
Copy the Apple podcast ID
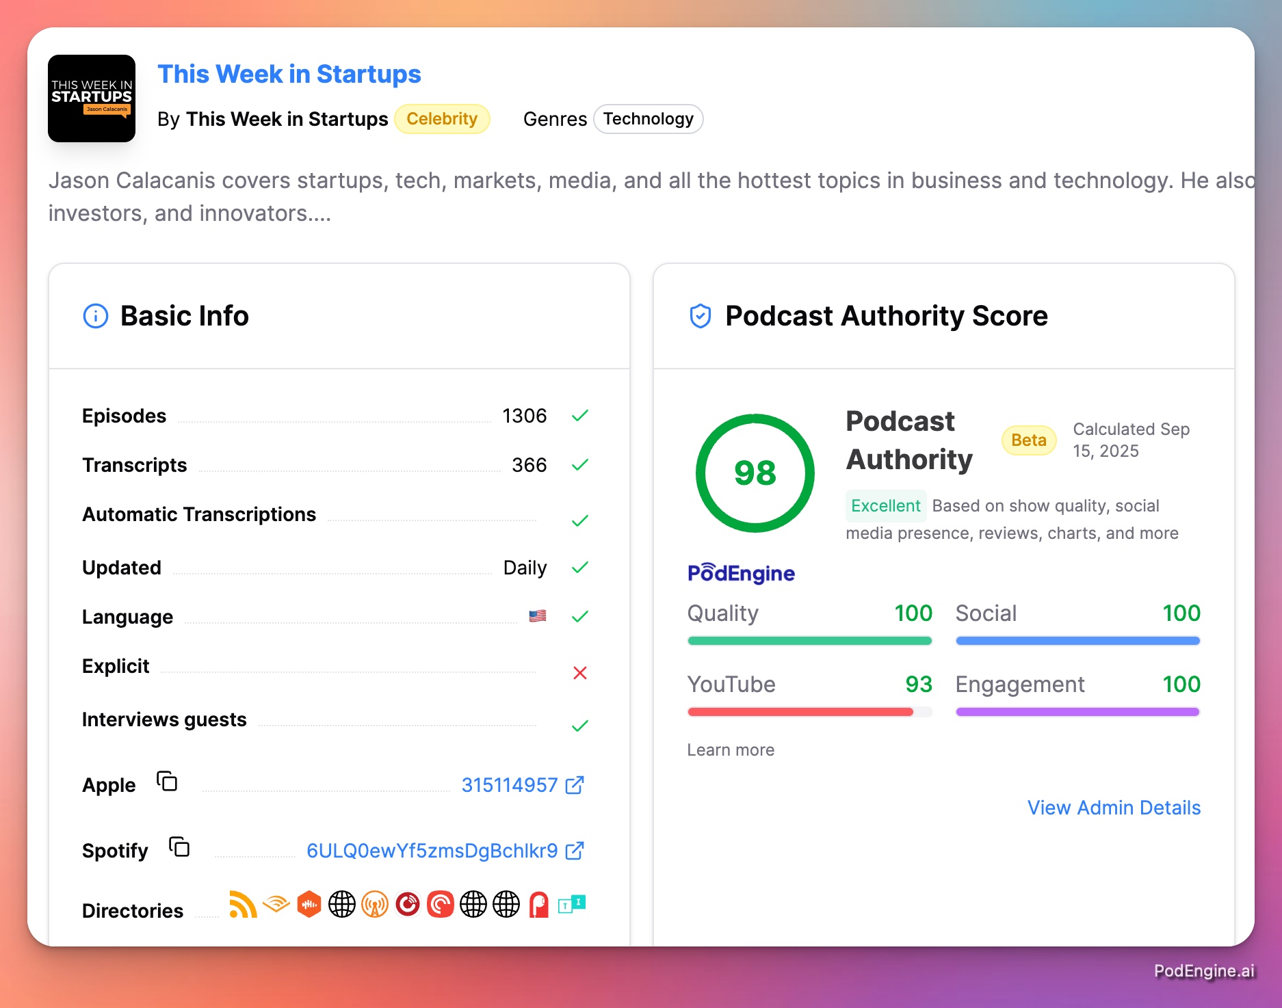tap(167, 781)
